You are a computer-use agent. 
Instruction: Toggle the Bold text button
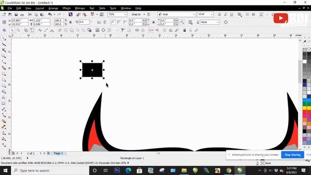coord(219,15)
